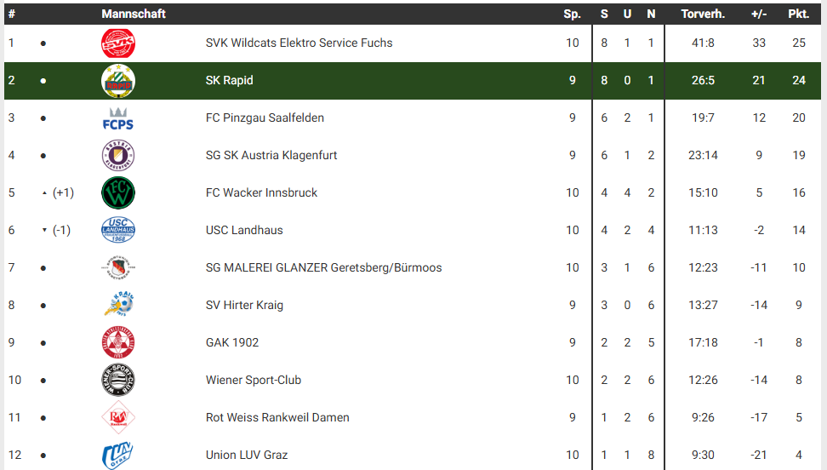827x470 pixels.
Task: Click the USC Landhaus logo
Action: pyautogui.click(x=117, y=230)
